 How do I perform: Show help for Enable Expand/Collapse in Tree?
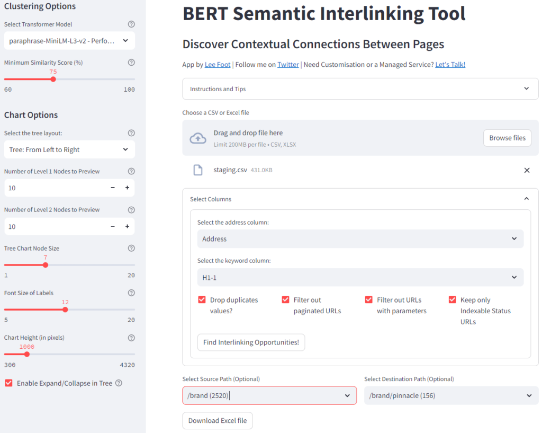(119, 383)
